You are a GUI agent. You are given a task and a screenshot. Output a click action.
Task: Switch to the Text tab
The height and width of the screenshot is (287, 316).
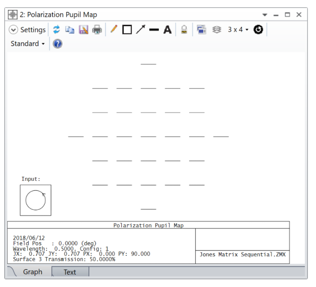[x=70, y=272]
